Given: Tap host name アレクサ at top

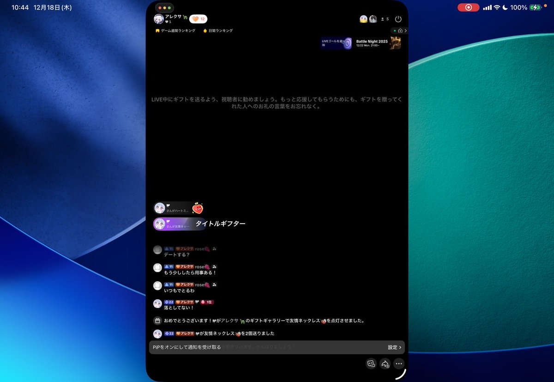Looking at the screenshot, I should pos(174,16).
